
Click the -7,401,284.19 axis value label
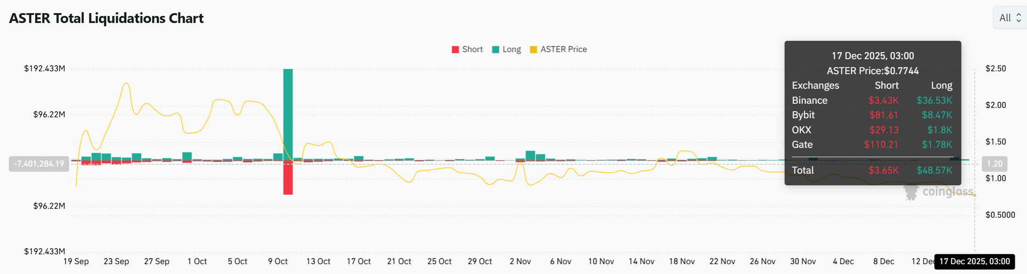tap(39, 164)
